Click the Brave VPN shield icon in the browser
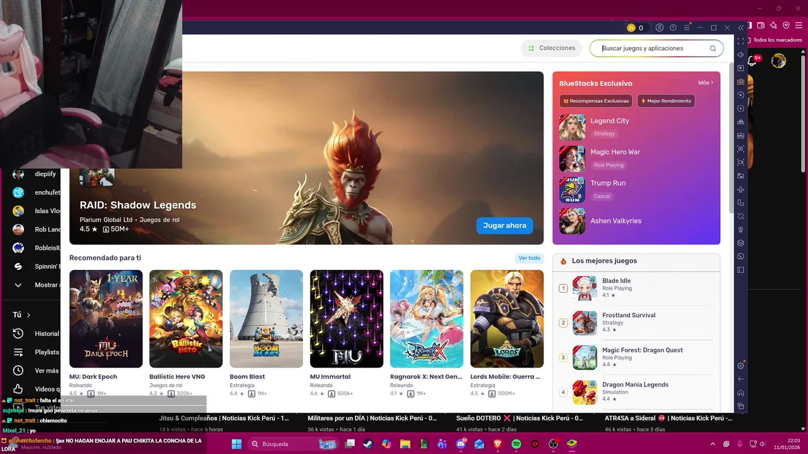This screenshot has width=808, height=454. 787,25
